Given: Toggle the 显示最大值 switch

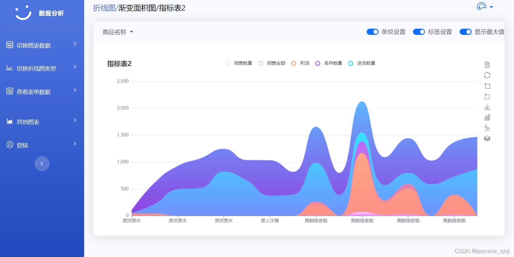Looking at the screenshot, I should pyautogui.click(x=466, y=32).
